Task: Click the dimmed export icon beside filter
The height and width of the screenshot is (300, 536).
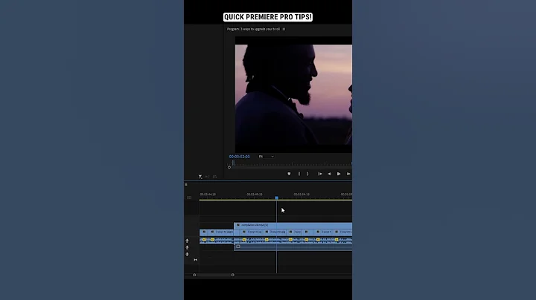Action: (x=214, y=177)
